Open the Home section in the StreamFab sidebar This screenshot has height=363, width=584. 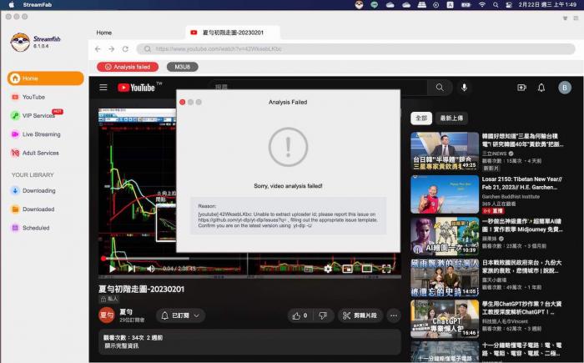[45, 78]
